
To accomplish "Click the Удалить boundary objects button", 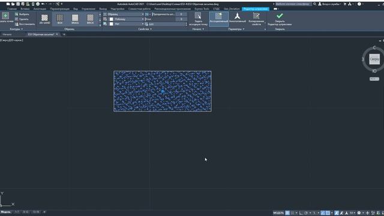I will (x=22, y=19).
